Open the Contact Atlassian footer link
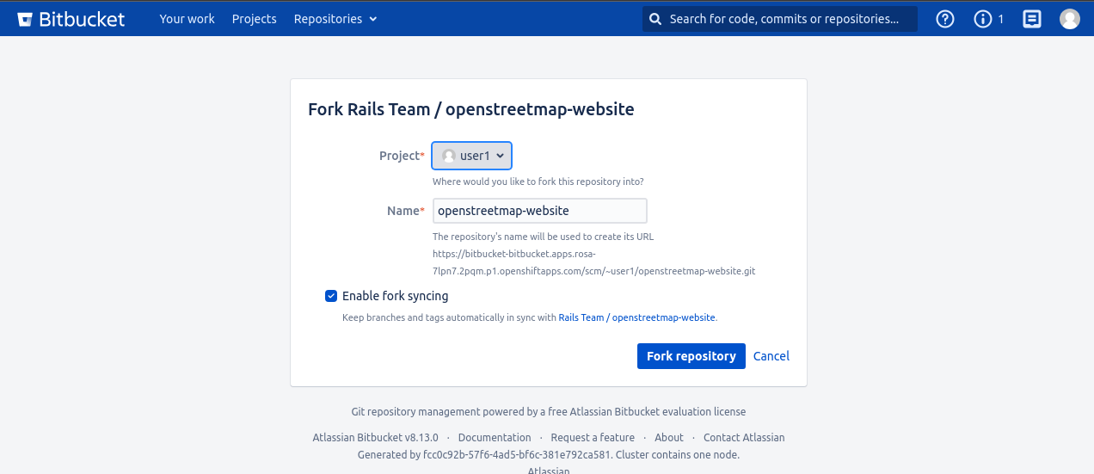1094x474 pixels. [x=744, y=437]
